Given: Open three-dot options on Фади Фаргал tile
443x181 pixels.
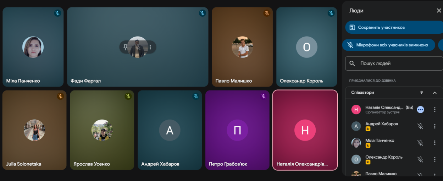Looking at the screenshot, I should 150,47.
